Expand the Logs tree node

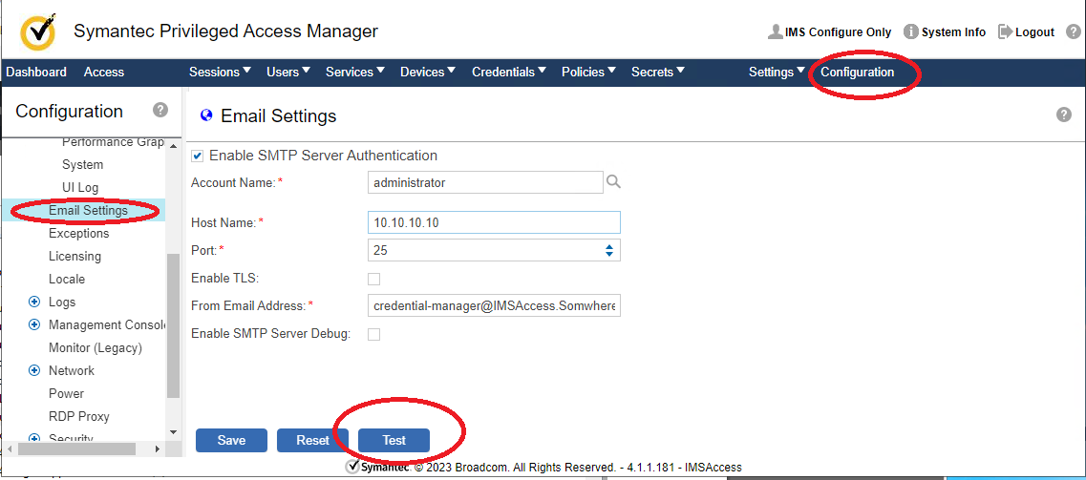tap(34, 303)
